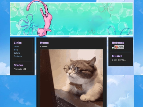Click the Home heading
143x107 pixels.
[44, 43]
